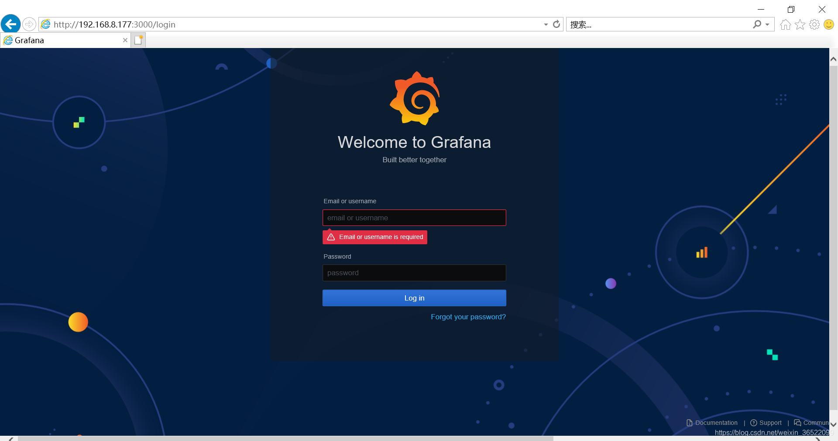This screenshot has height=441, width=838.
Task: Expand the search provider dropdown arrow
Action: 767,24
